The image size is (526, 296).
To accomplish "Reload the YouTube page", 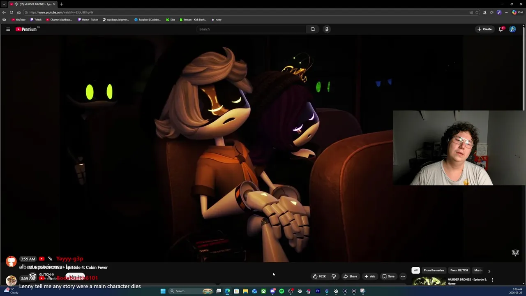I will pyautogui.click(x=12, y=12).
